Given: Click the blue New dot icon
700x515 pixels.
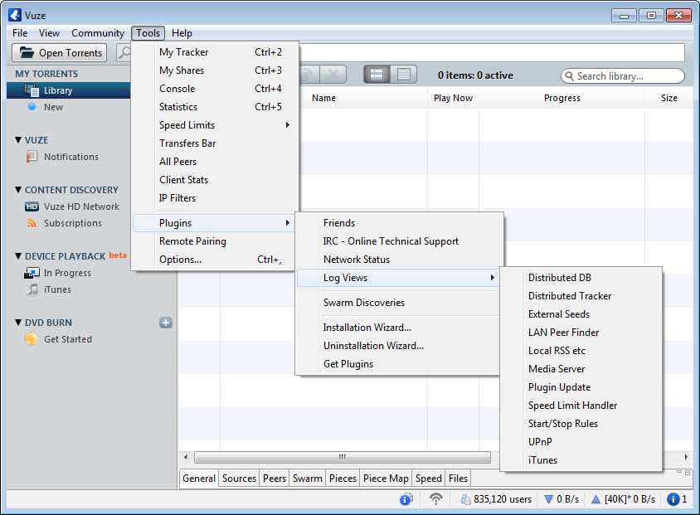Looking at the screenshot, I should tap(32, 107).
